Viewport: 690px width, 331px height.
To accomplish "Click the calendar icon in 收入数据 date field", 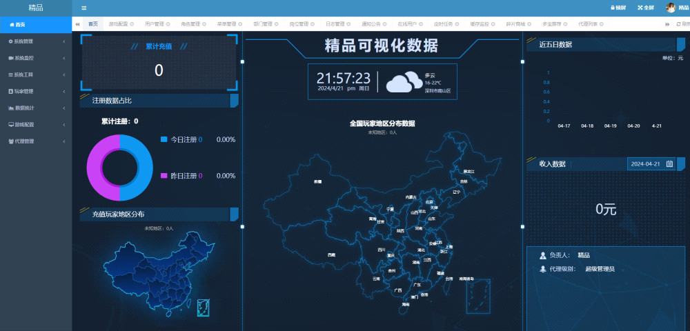I will pos(669,164).
